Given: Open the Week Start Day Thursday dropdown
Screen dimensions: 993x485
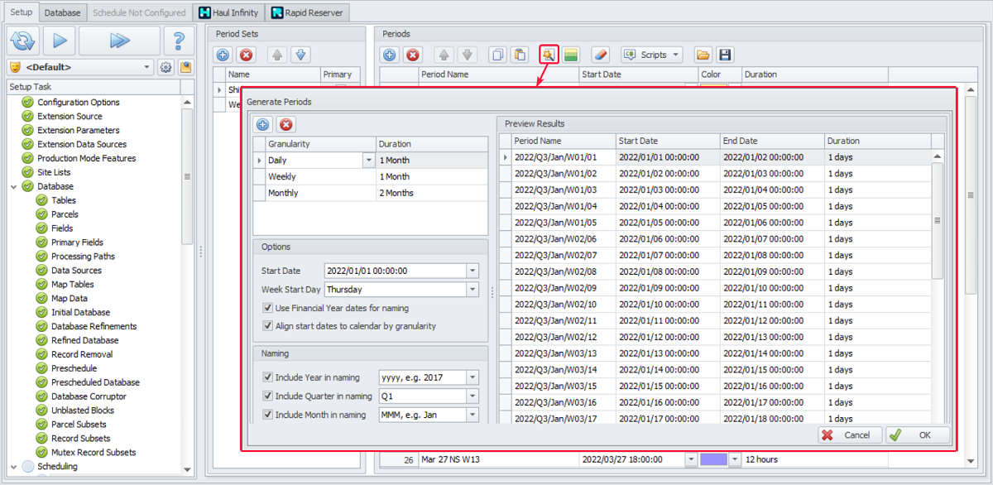Looking at the screenshot, I should pos(473,290).
